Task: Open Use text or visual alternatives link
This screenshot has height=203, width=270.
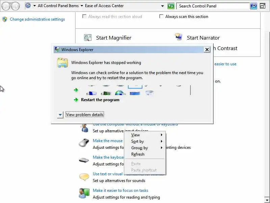Action: pyautogui.click(x=108, y=174)
